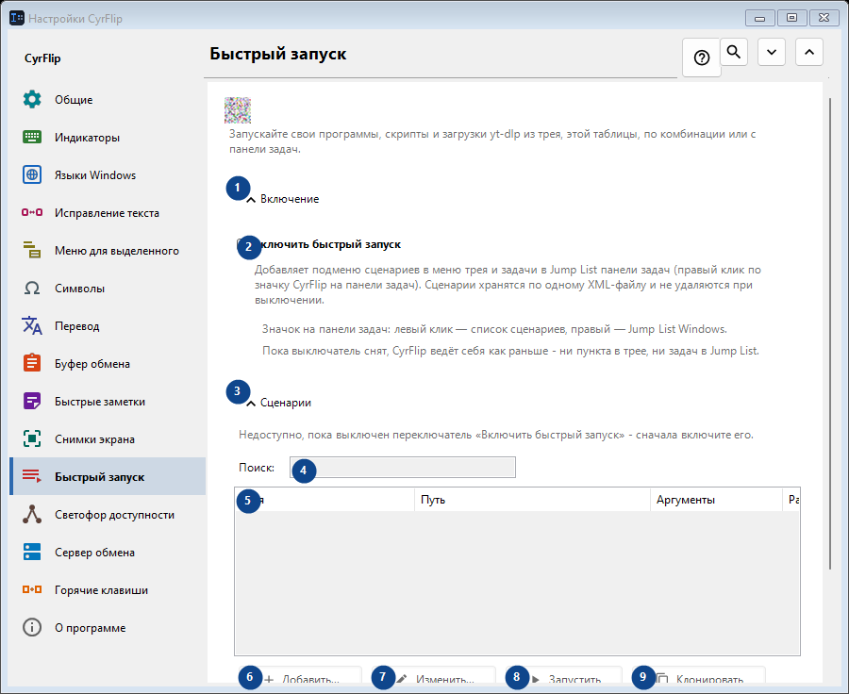The height and width of the screenshot is (694, 849).
Task: Go to Языки Windows globe icon
Action: click(32, 174)
